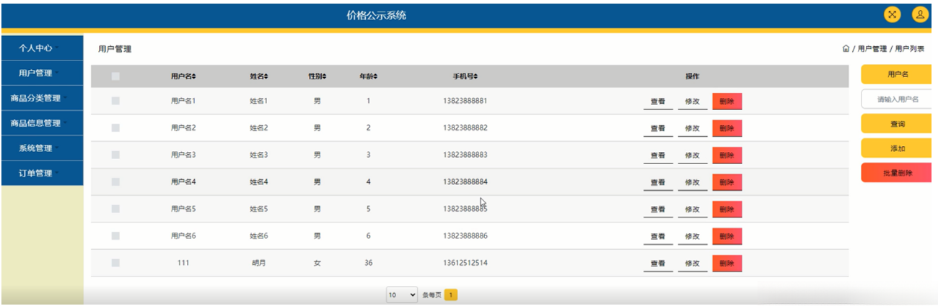Click 删除 for row 用户名3

[x=727, y=155]
